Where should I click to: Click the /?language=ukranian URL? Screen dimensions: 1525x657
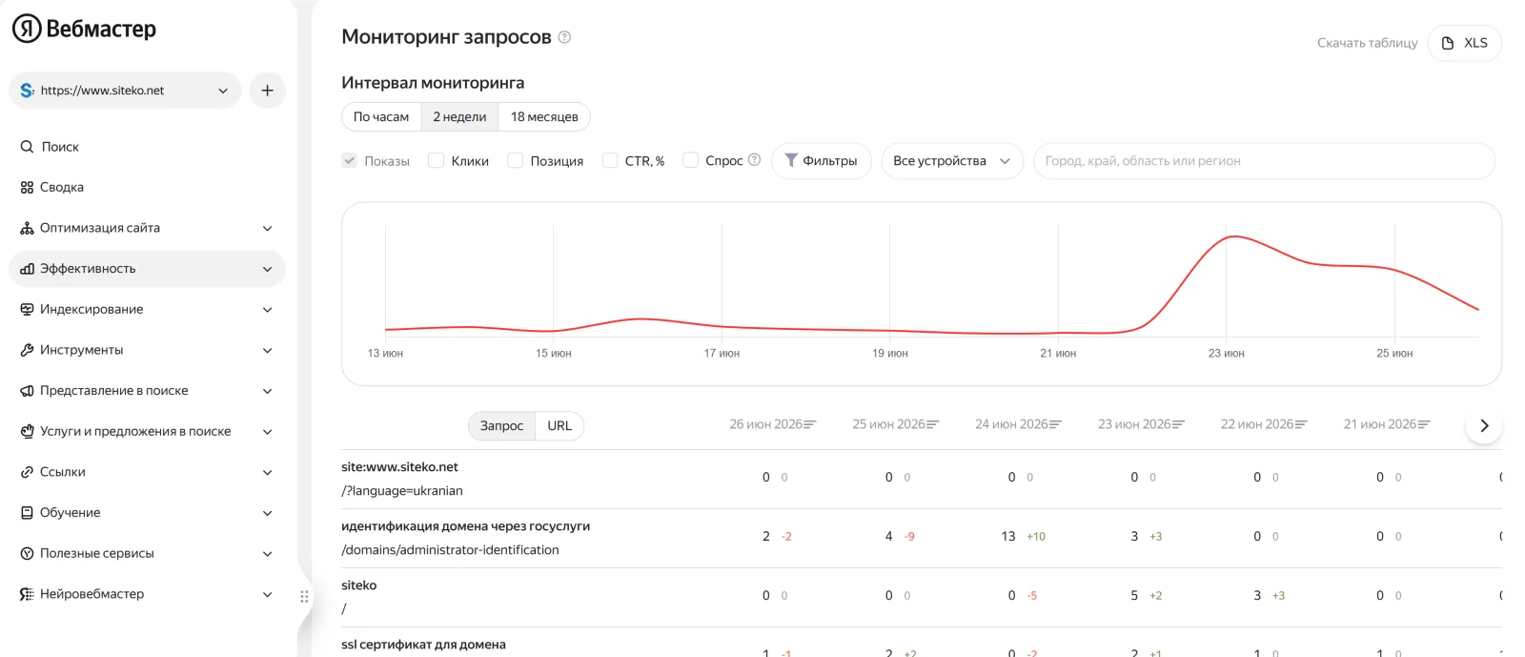point(402,491)
